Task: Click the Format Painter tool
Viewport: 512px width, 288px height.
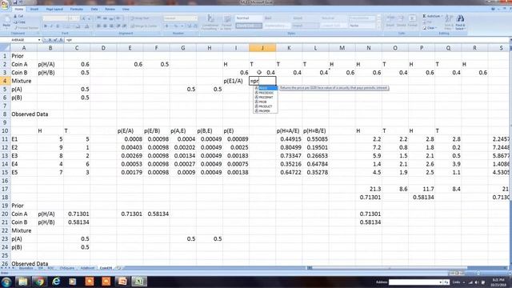Action: click(26, 28)
